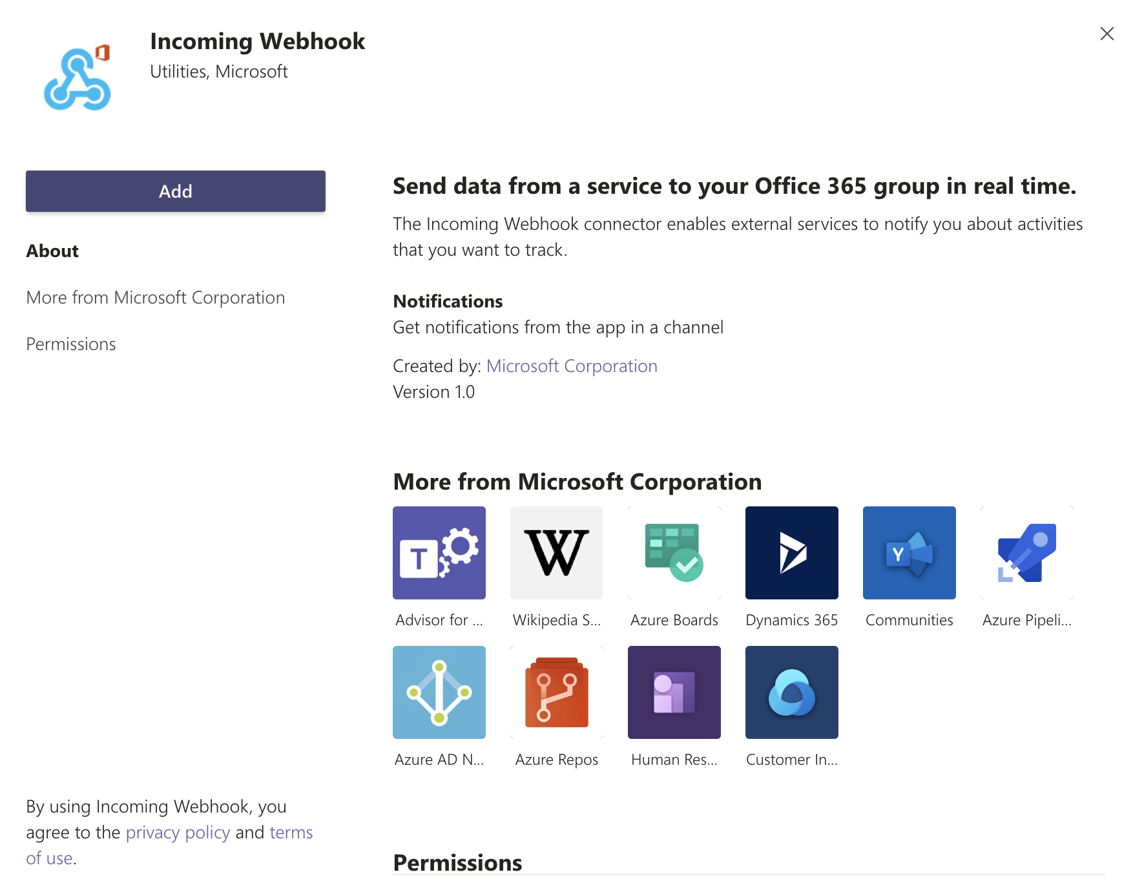
Task: Open the Advisor for Teams app icon
Action: (439, 553)
